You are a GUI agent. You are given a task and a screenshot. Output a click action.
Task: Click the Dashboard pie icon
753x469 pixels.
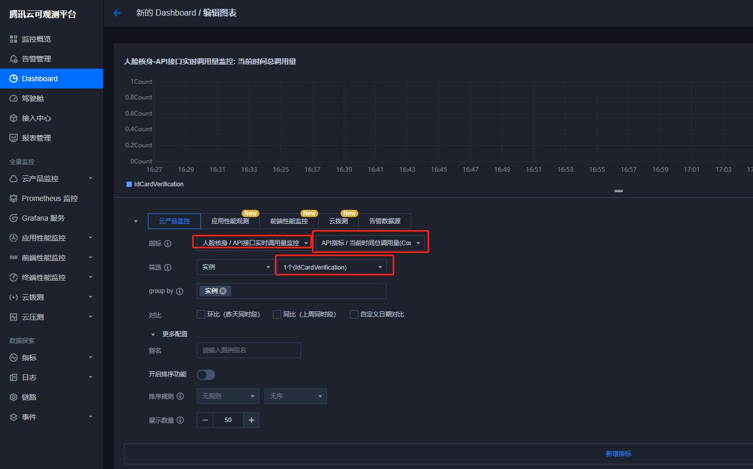point(14,79)
